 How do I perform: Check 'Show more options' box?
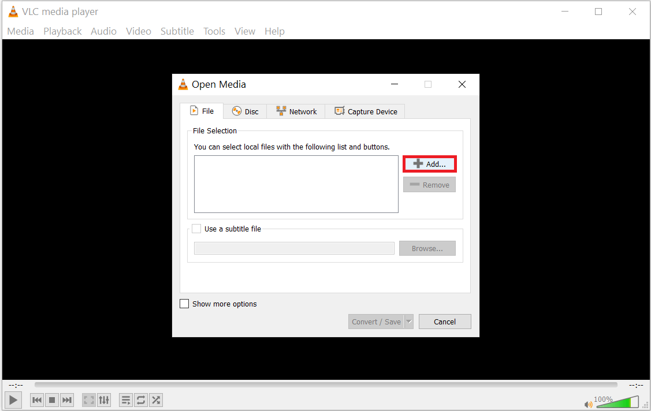184,304
